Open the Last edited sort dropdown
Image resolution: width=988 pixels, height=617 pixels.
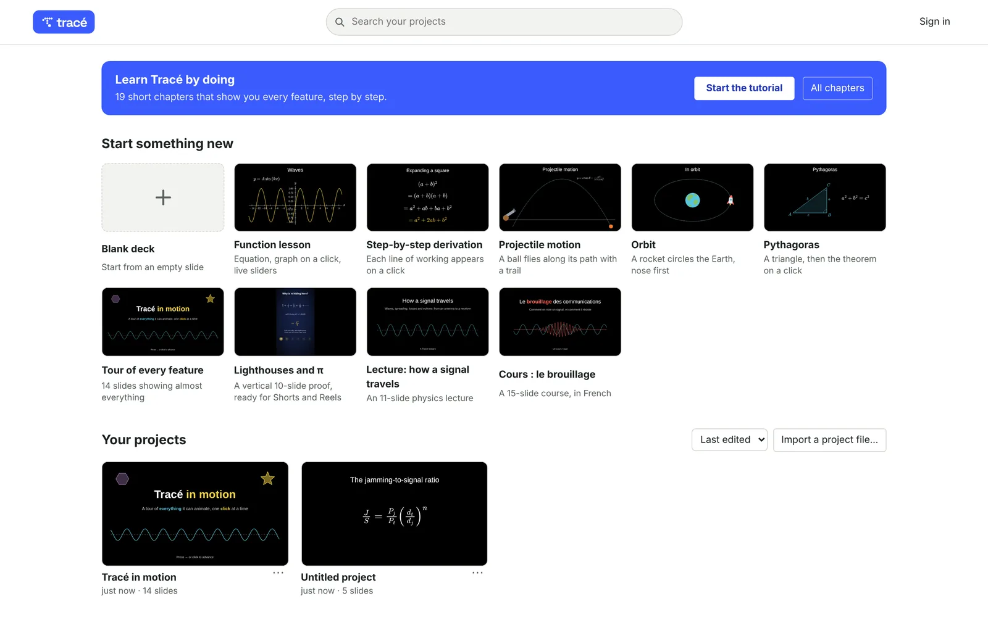click(729, 440)
